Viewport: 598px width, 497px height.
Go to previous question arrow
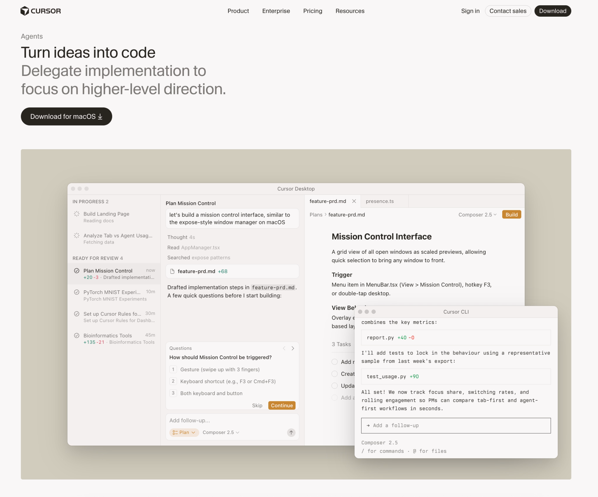(x=284, y=348)
